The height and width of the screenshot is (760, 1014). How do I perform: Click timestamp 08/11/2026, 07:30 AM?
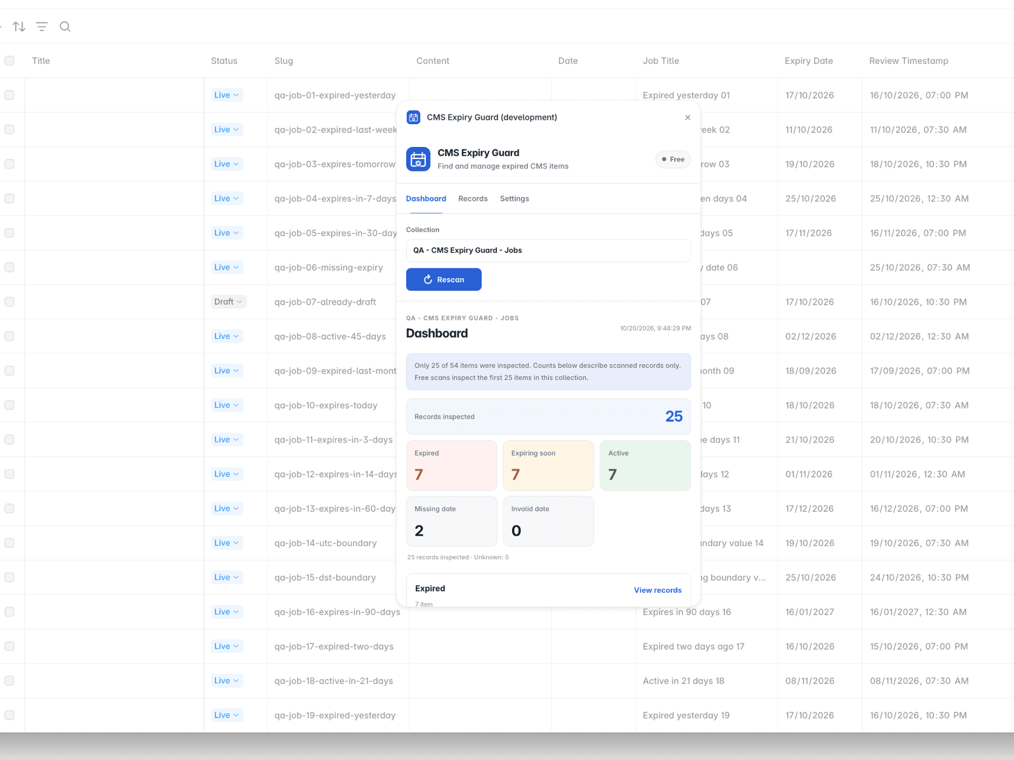pos(919,681)
